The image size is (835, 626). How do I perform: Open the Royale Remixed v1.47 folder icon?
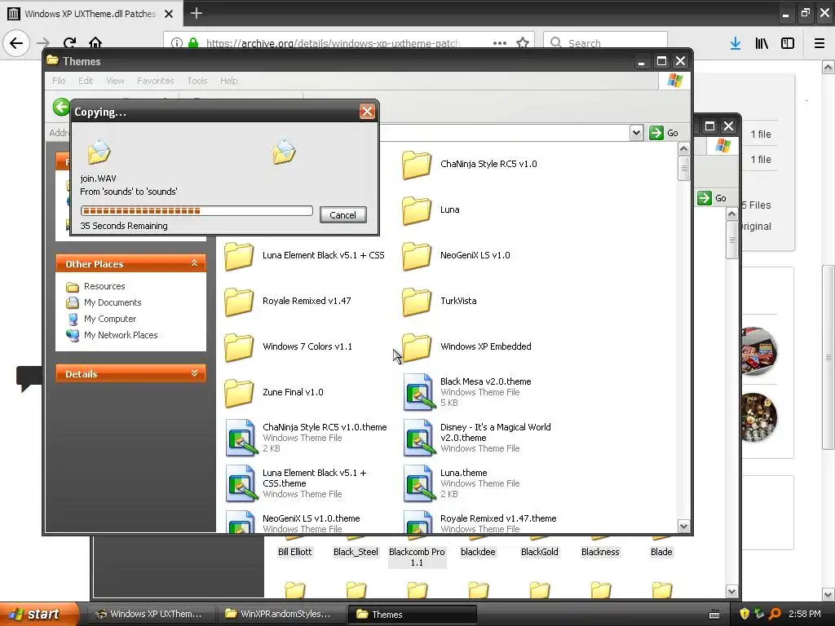(x=239, y=302)
